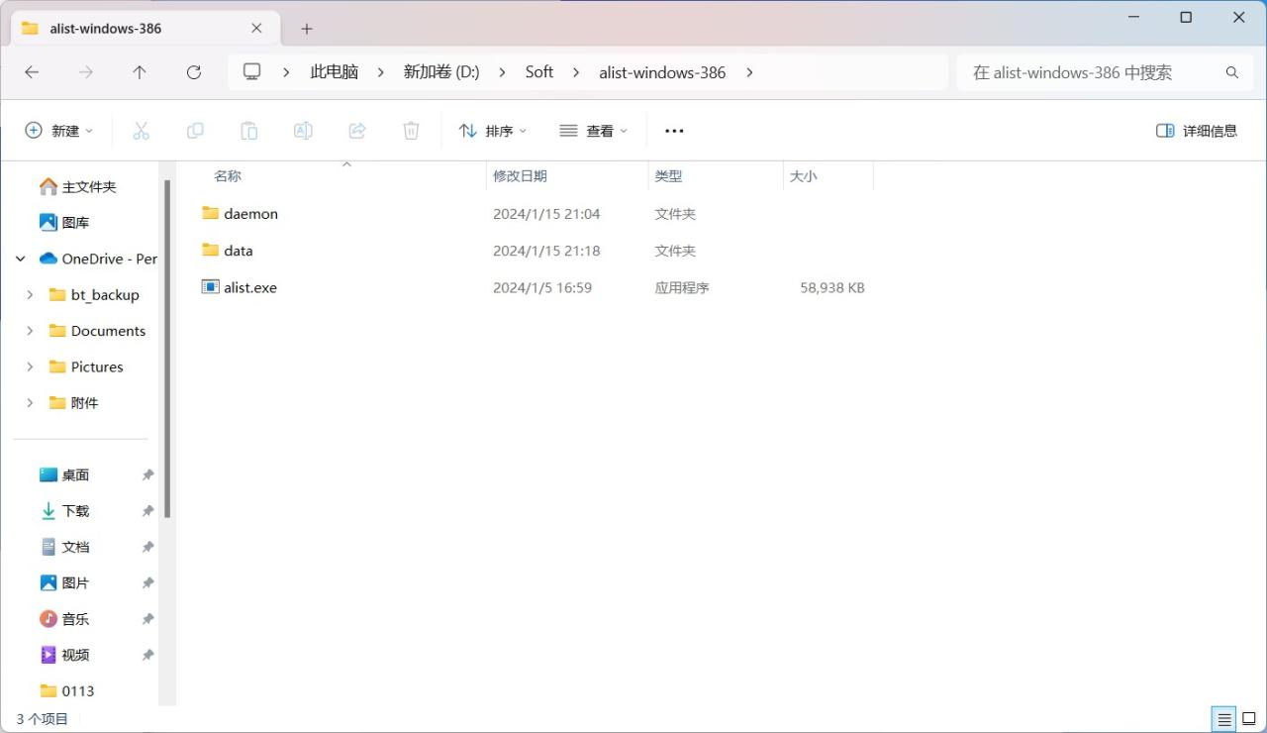The height and width of the screenshot is (733, 1267).
Task: Click Soft in the address breadcrumb
Action: coord(539,72)
